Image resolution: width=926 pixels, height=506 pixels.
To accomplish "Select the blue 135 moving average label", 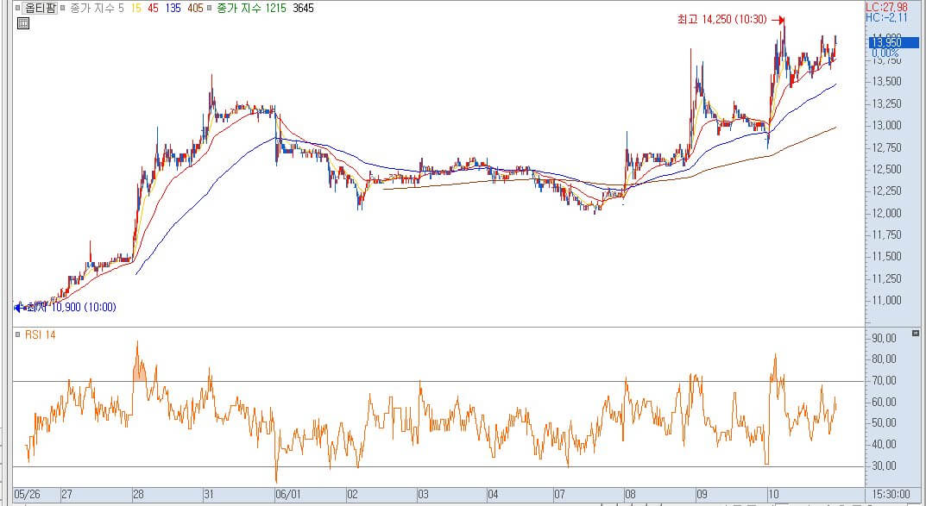I will (173, 9).
